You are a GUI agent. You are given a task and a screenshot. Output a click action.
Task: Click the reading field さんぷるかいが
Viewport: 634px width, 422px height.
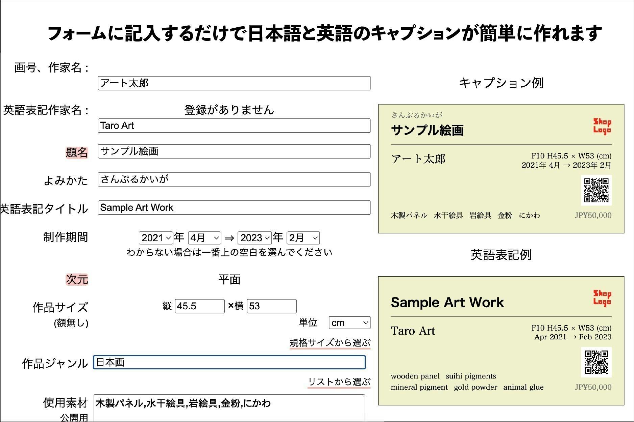tap(234, 179)
